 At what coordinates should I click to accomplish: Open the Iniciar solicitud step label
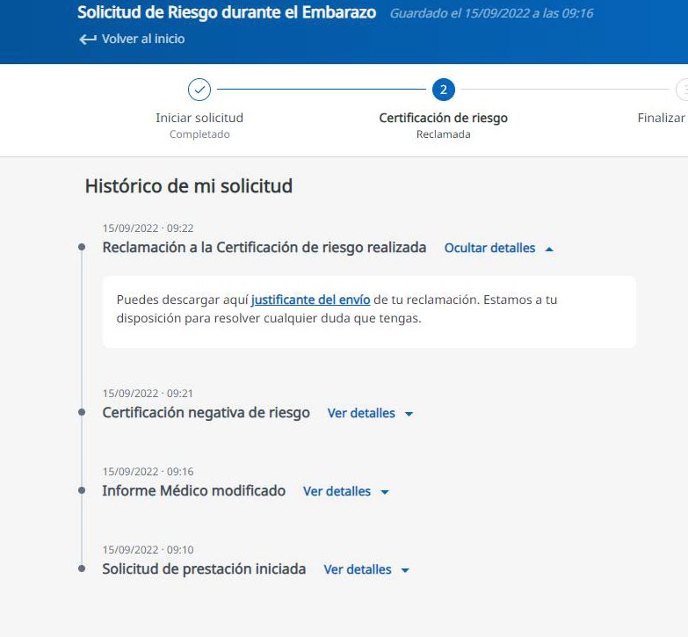199,118
